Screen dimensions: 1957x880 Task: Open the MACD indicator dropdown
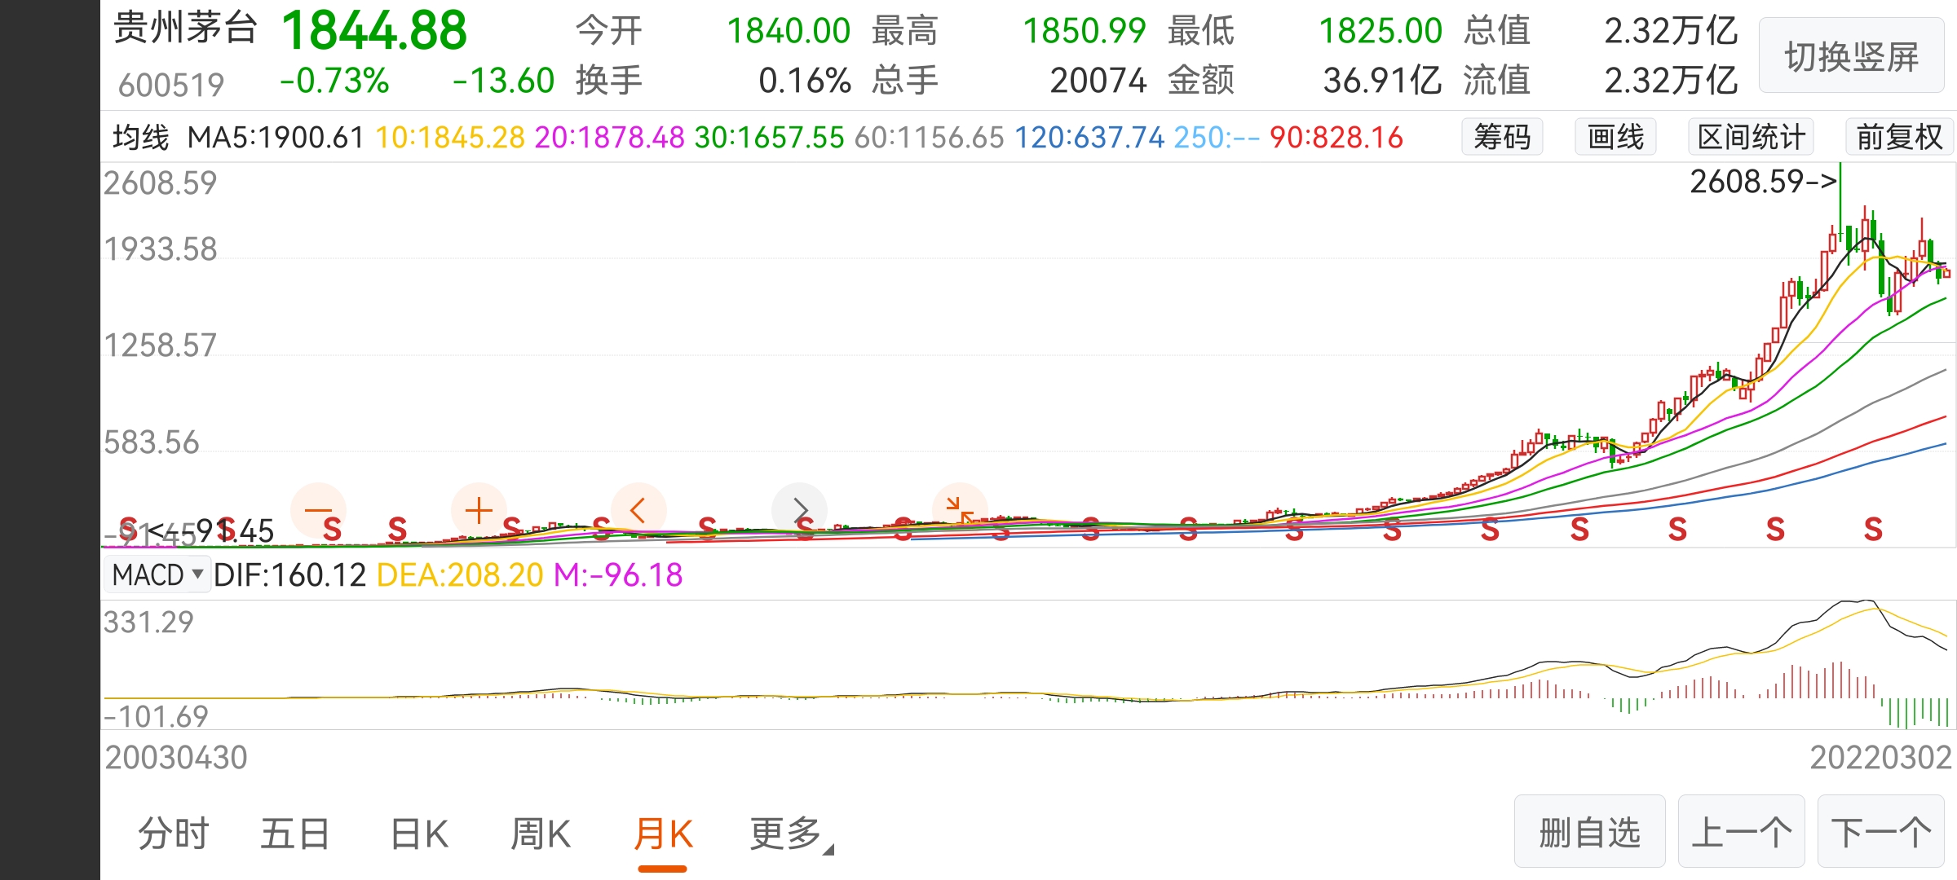pyautogui.click(x=157, y=575)
